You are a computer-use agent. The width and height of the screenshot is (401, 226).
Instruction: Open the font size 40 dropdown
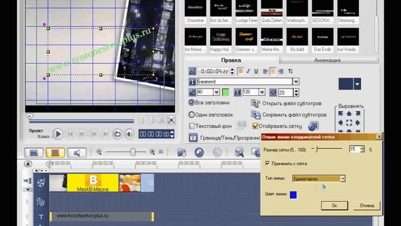tap(216, 92)
